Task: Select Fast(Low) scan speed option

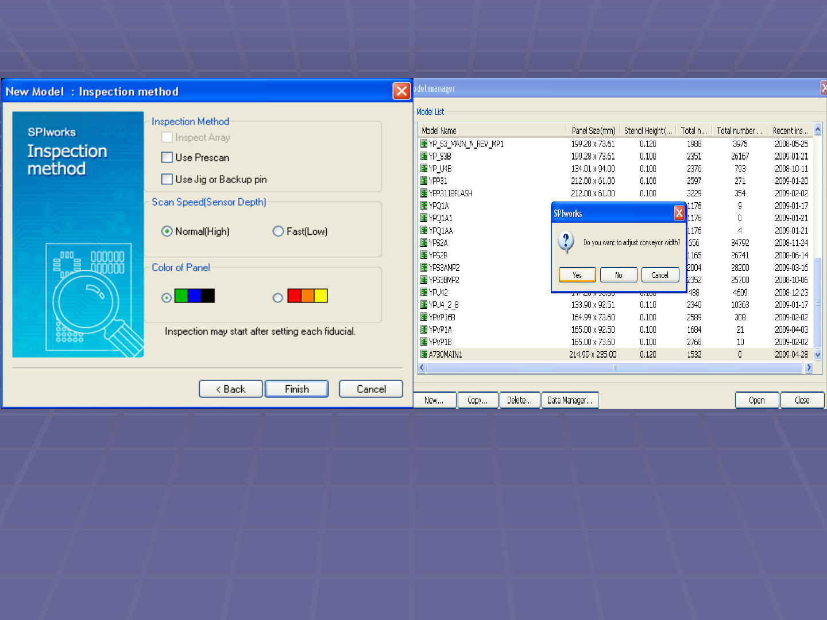Action: click(x=278, y=231)
